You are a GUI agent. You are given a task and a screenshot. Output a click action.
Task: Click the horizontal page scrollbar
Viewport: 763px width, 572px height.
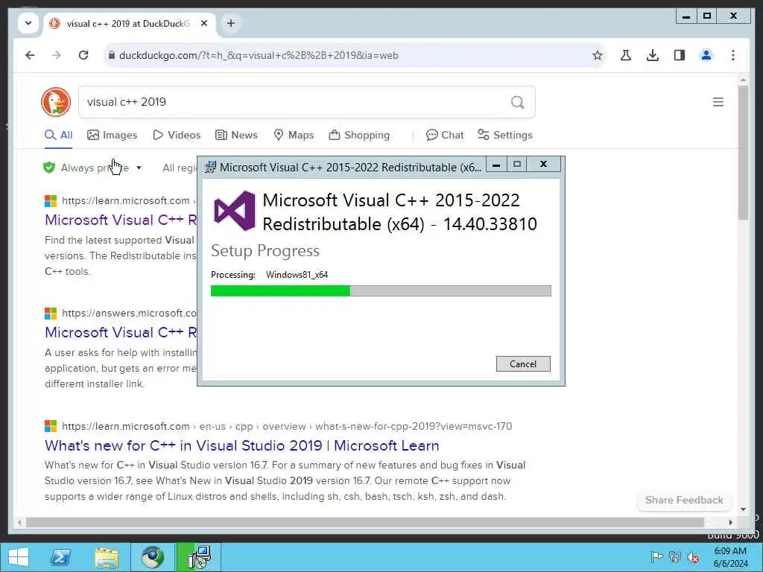(365, 522)
